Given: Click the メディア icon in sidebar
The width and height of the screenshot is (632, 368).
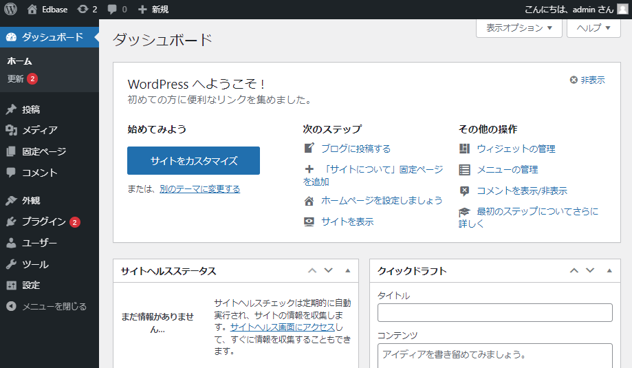Looking at the screenshot, I should [x=11, y=130].
